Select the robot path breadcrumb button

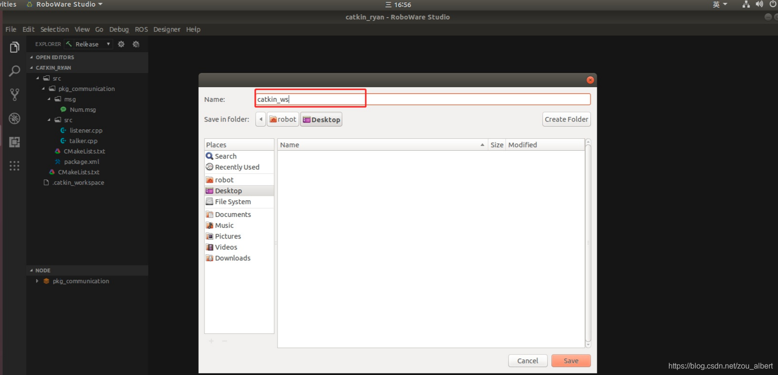pyautogui.click(x=283, y=119)
